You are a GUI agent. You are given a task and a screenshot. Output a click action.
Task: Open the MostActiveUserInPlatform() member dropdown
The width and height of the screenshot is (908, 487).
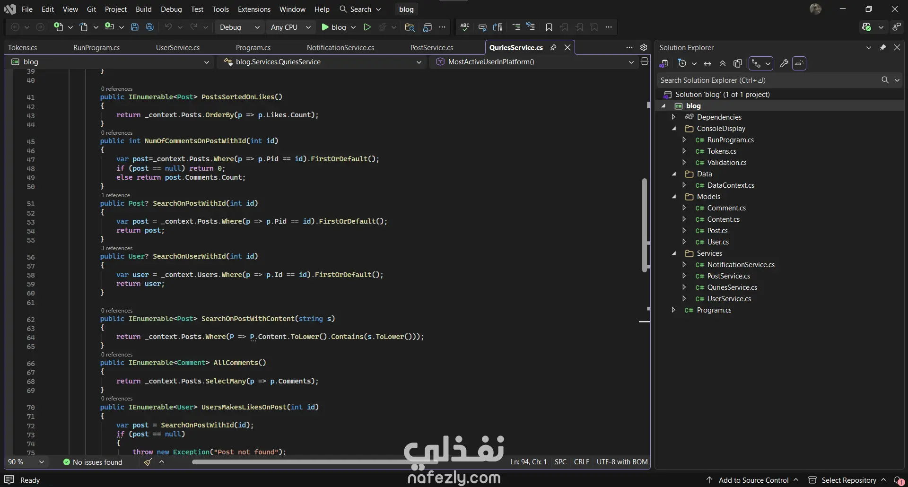(533, 61)
